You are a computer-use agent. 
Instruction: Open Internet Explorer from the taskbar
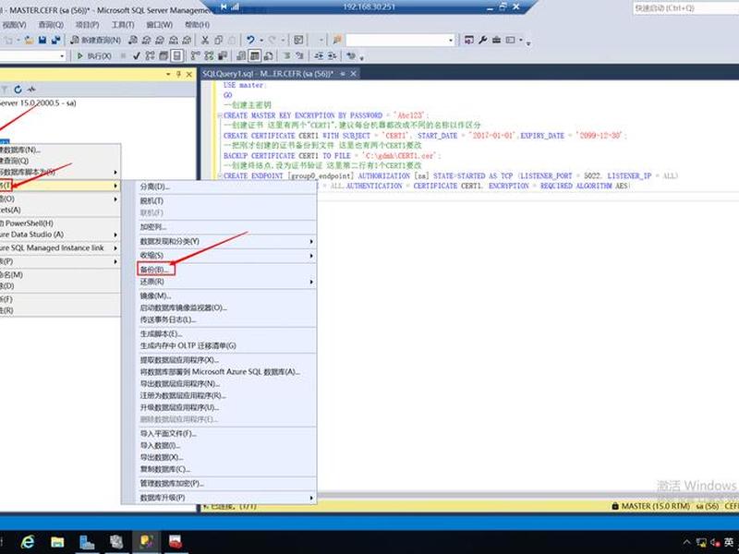point(28,542)
